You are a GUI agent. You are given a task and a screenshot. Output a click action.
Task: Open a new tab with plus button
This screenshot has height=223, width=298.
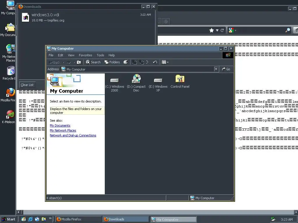tap(166, 21)
